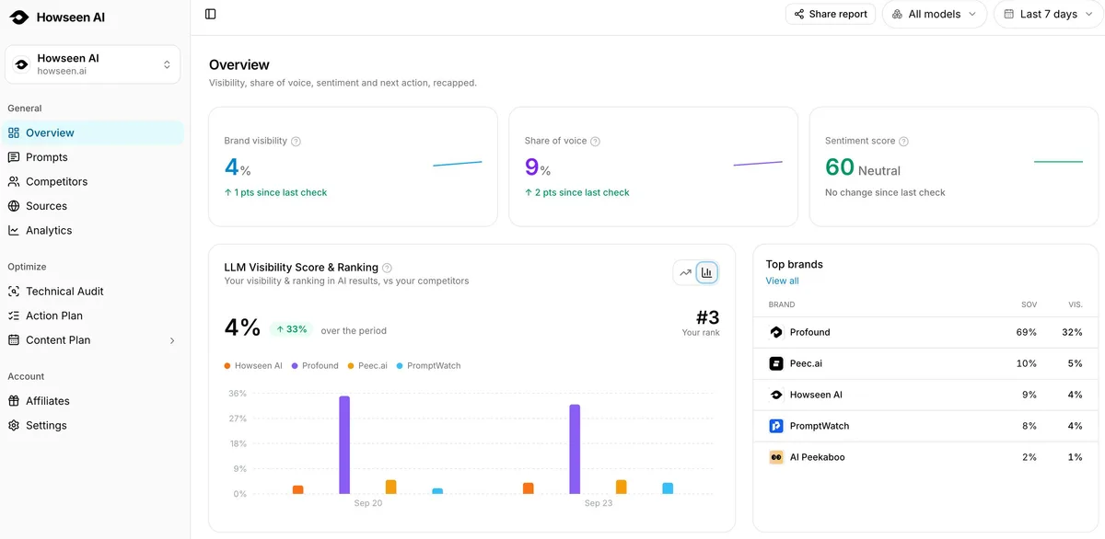The height and width of the screenshot is (539, 1105).
Task: Click the LLM Visibility Score help icon
Action: [387, 268]
